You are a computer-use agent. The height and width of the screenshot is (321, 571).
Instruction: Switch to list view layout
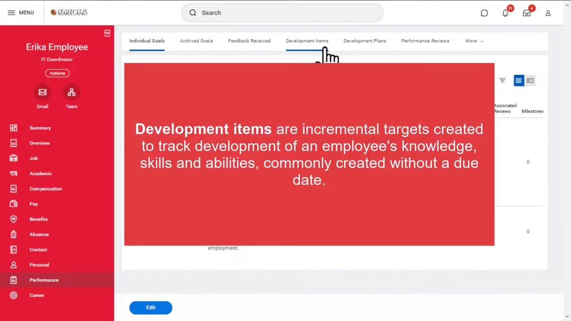click(518, 81)
